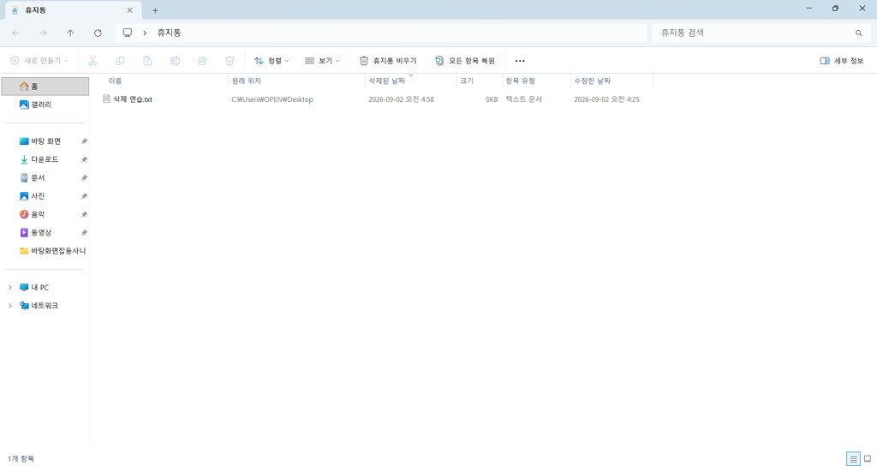Open 바탕 화면 in the sidebar
Screen dimensions: 877x466
pyautogui.click(x=45, y=141)
